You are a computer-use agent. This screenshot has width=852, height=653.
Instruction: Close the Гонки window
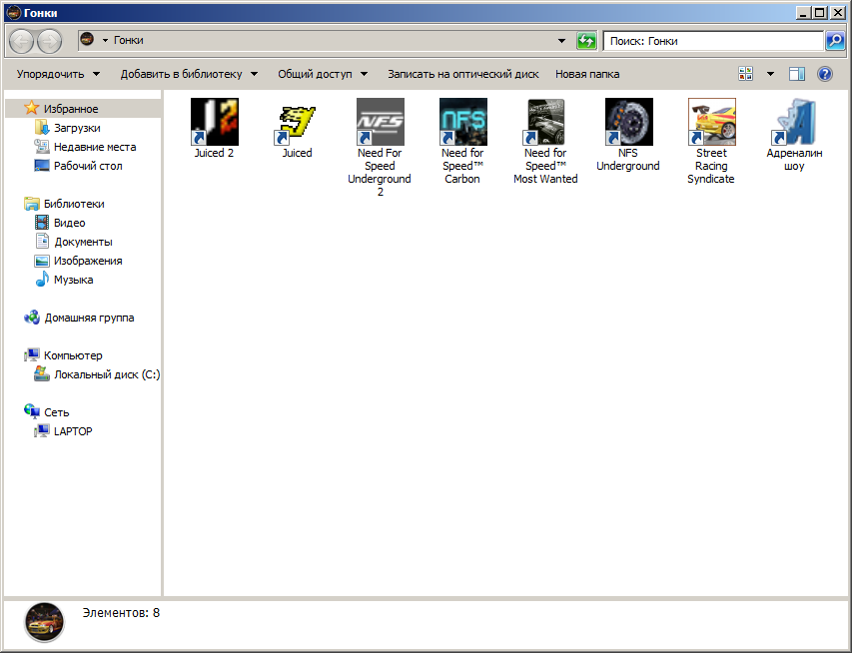coord(837,13)
